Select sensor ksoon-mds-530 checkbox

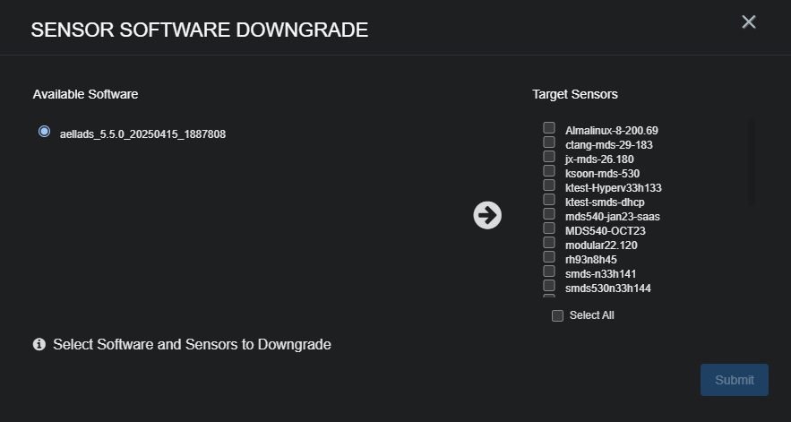549,170
